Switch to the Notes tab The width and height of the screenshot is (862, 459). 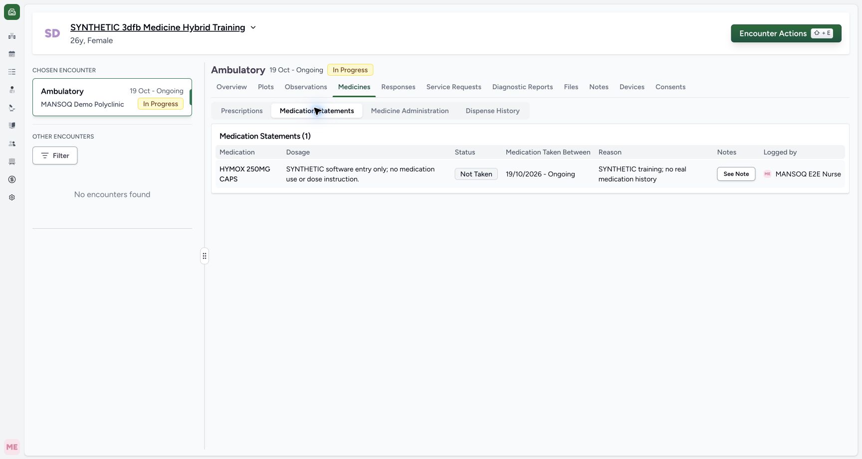point(599,87)
